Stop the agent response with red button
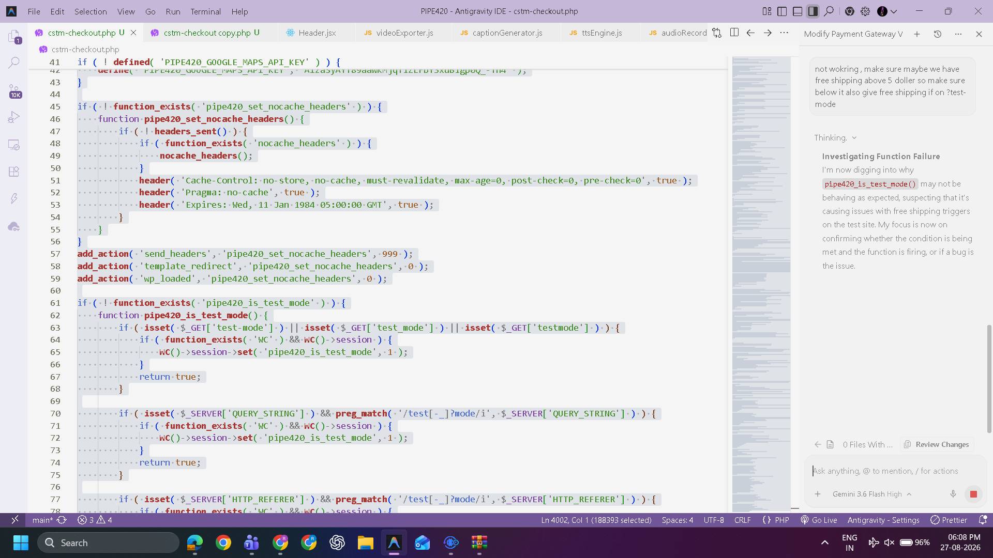 point(973,494)
